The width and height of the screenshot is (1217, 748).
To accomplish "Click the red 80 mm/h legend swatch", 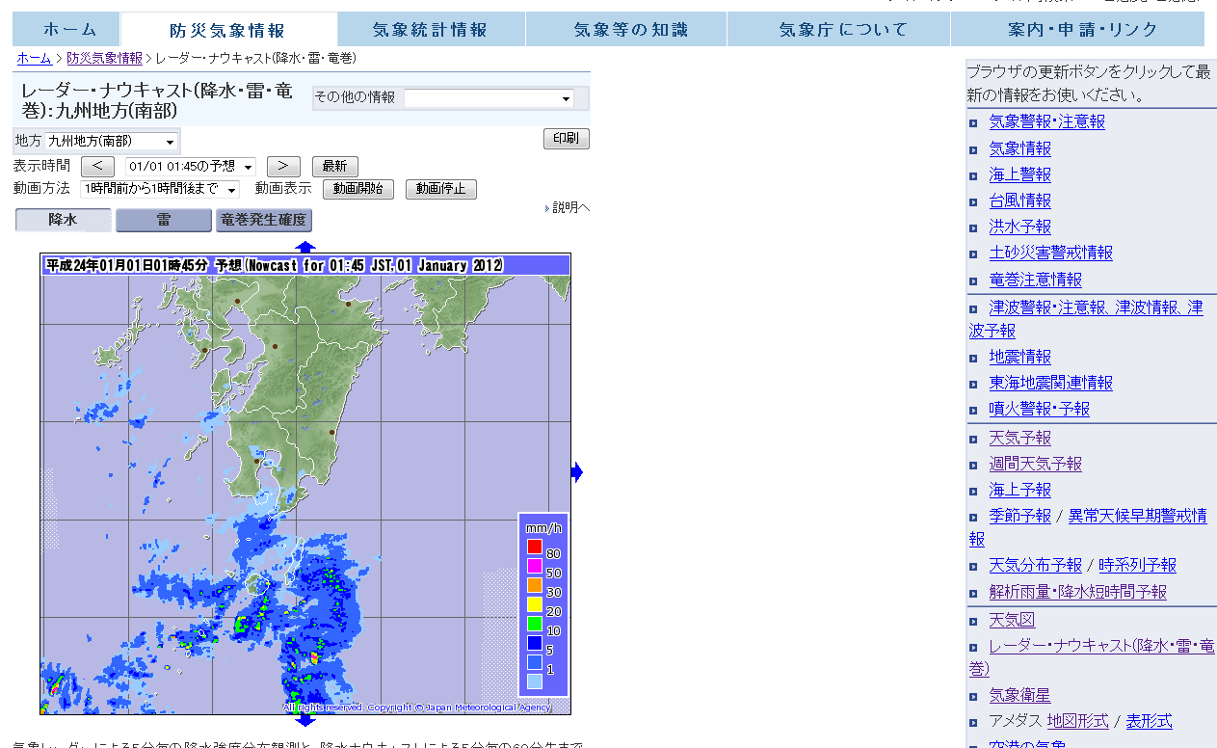I will click(534, 548).
